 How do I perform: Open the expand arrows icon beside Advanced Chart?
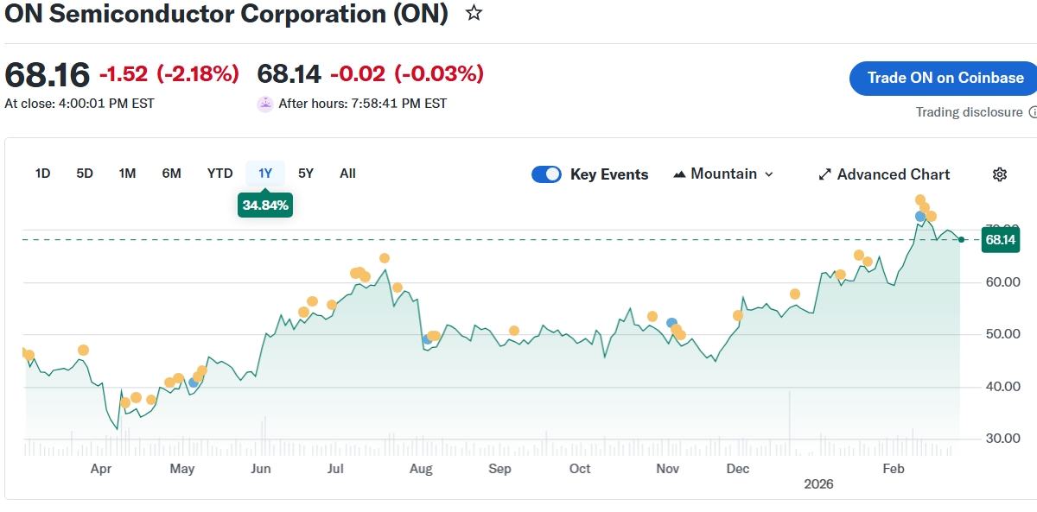pyautogui.click(x=824, y=174)
